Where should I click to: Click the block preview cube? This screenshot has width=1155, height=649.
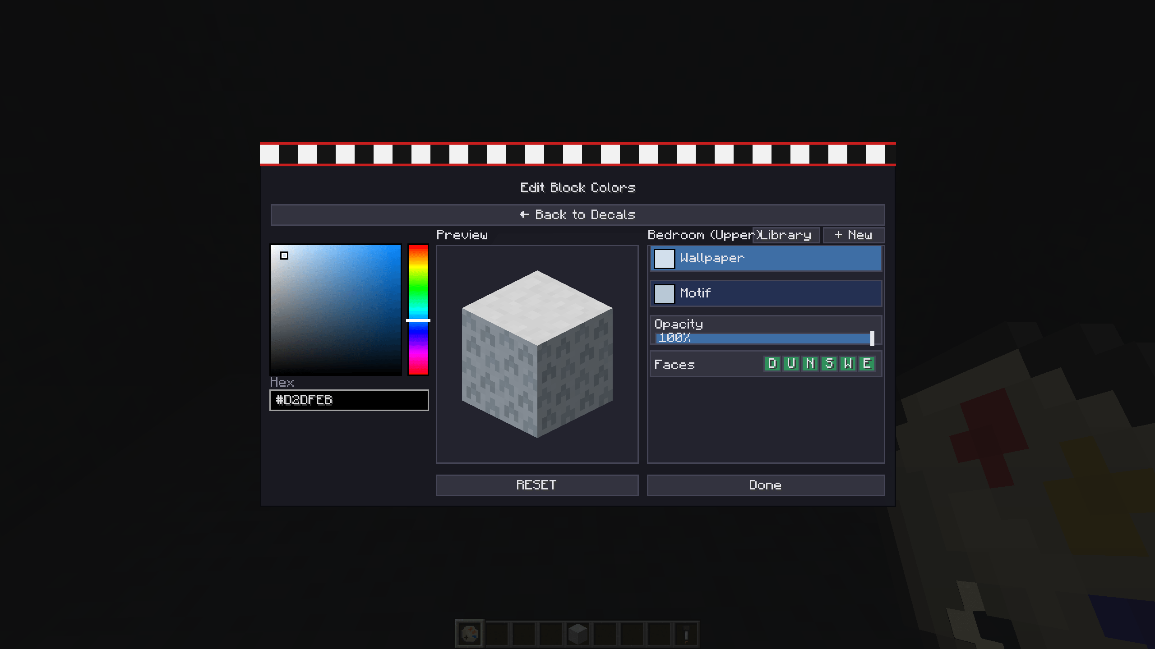click(x=537, y=354)
